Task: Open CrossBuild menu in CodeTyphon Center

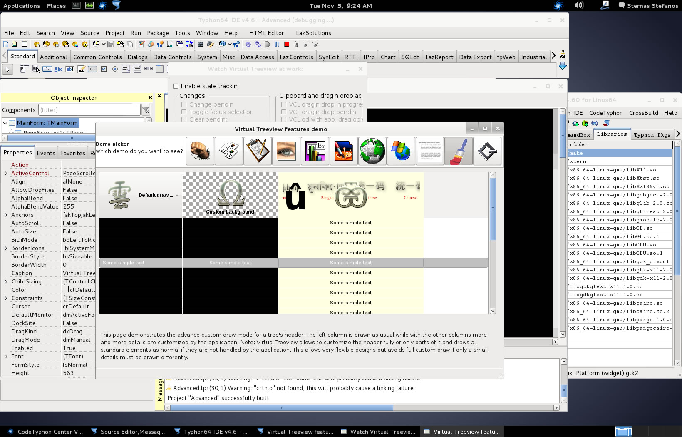Action: coord(643,113)
